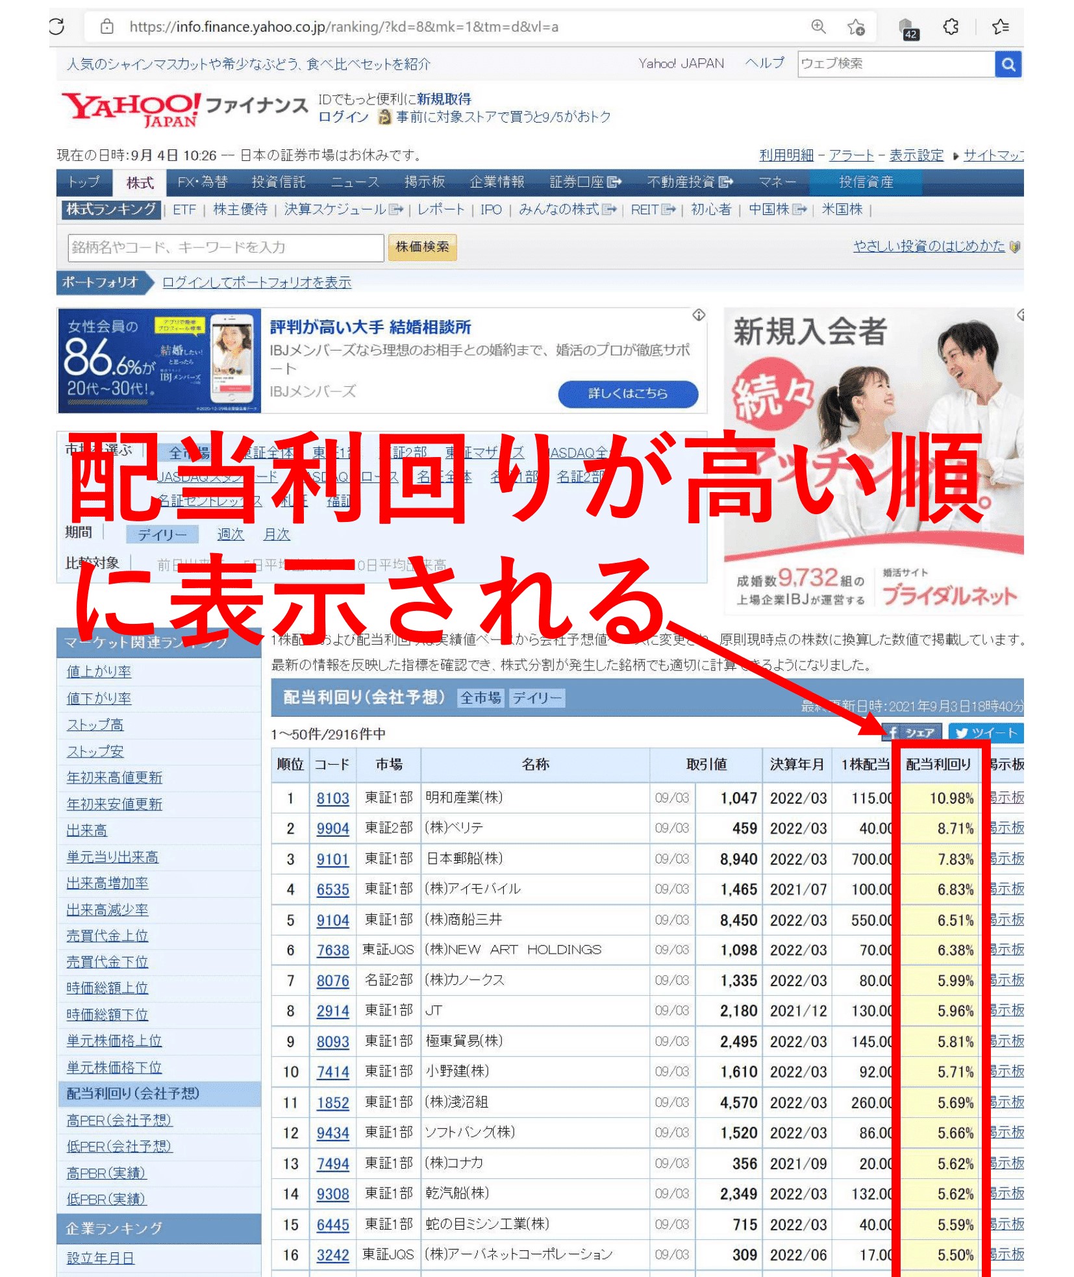Select the 月次 period option
This screenshot has height=1277, width=1074.
tap(277, 534)
